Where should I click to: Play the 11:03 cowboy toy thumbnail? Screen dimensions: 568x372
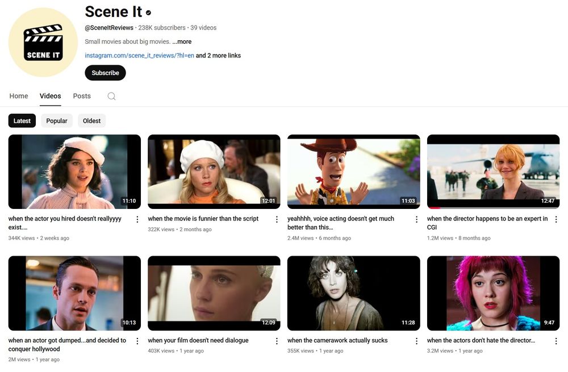tap(354, 172)
